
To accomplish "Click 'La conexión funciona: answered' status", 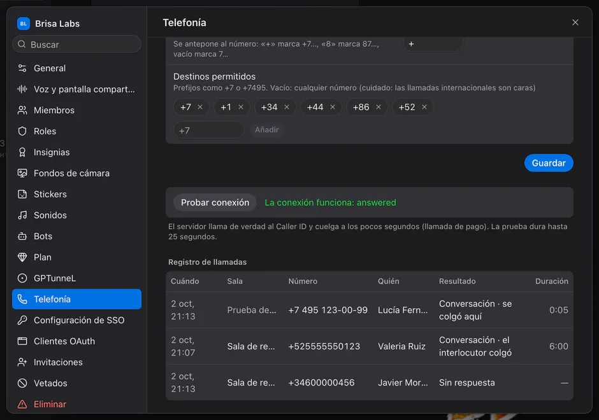I will point(331,202).
